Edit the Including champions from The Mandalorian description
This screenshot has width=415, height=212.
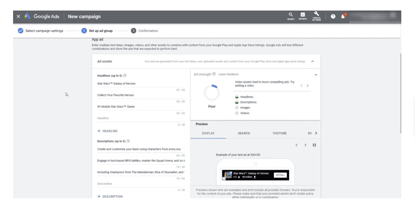141,172
